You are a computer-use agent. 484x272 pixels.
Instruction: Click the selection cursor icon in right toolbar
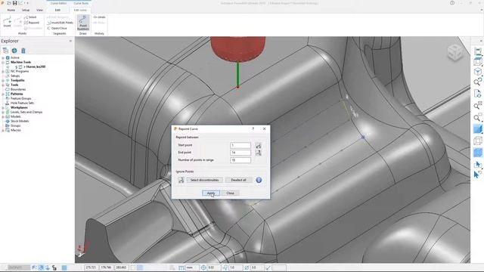pos(477,164)
